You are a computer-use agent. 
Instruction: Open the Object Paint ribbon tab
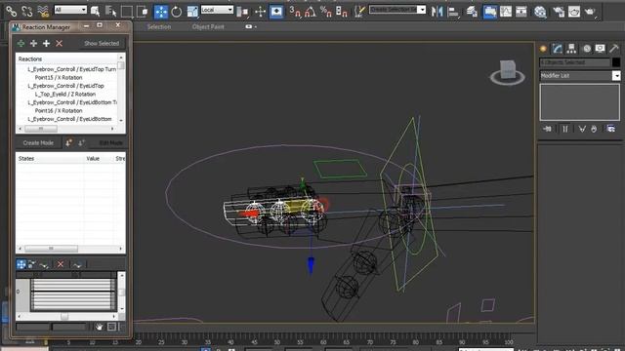[208, 26]
